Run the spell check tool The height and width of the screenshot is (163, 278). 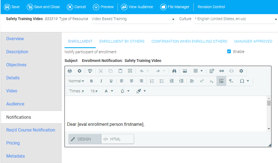90,71
